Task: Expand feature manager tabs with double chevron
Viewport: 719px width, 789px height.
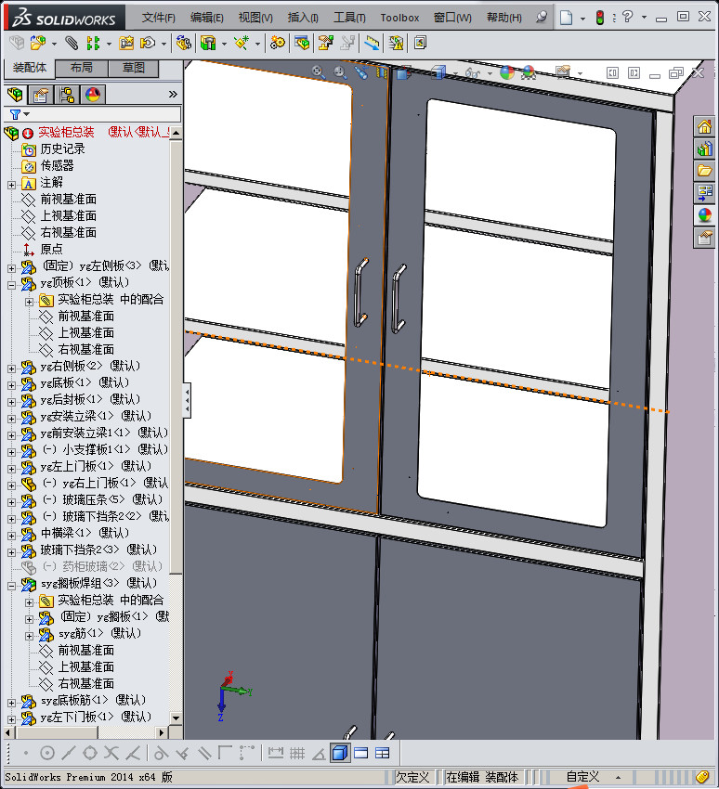Action: 173,94
